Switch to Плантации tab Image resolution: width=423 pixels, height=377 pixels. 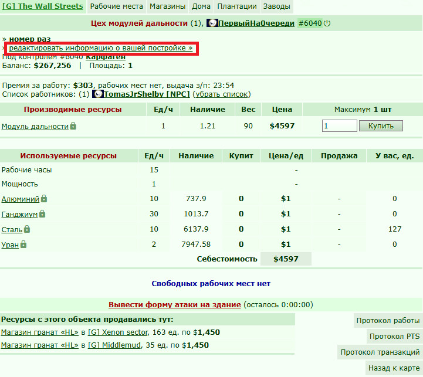pyautogui.click(x=237, y=6)
